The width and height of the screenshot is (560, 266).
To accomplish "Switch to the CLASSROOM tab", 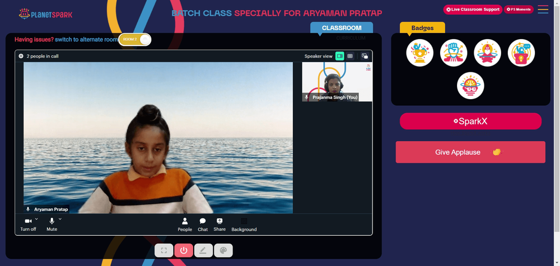I will [342, 28].
